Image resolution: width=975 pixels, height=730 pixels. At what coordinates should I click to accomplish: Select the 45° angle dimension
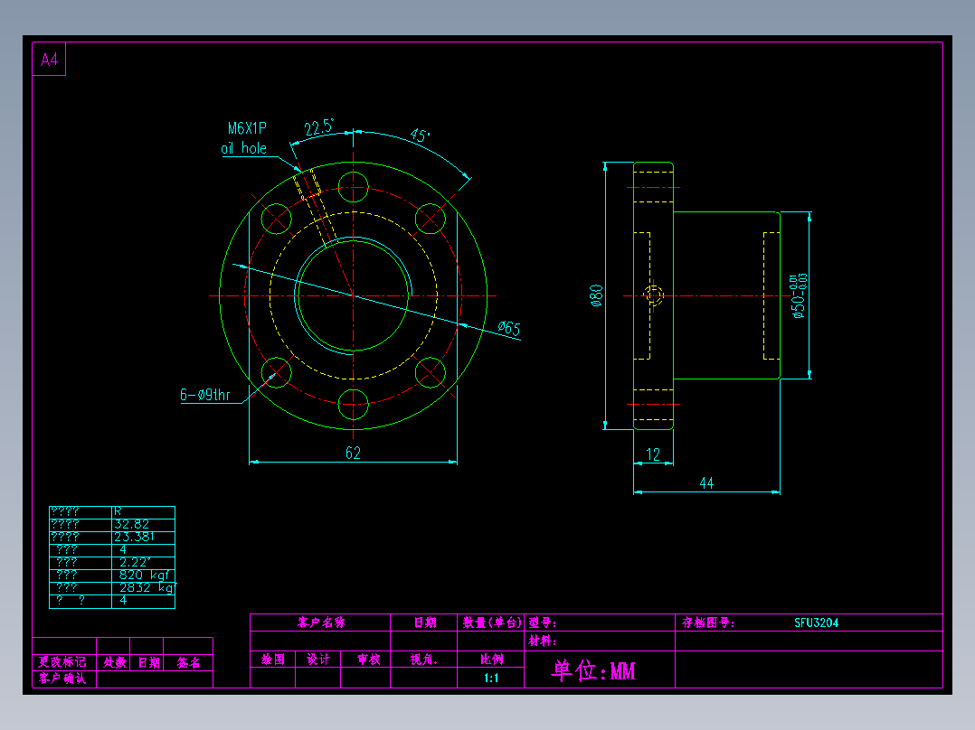pyautogui.click(x=420, y=135)
